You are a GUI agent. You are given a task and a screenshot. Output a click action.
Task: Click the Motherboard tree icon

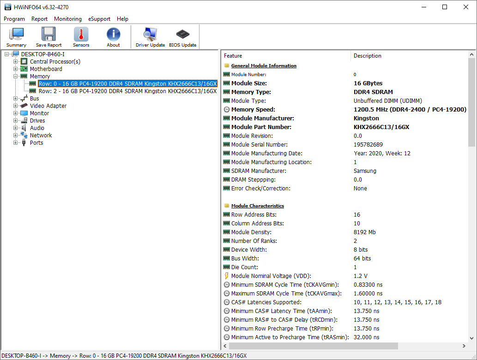(24, 69)
